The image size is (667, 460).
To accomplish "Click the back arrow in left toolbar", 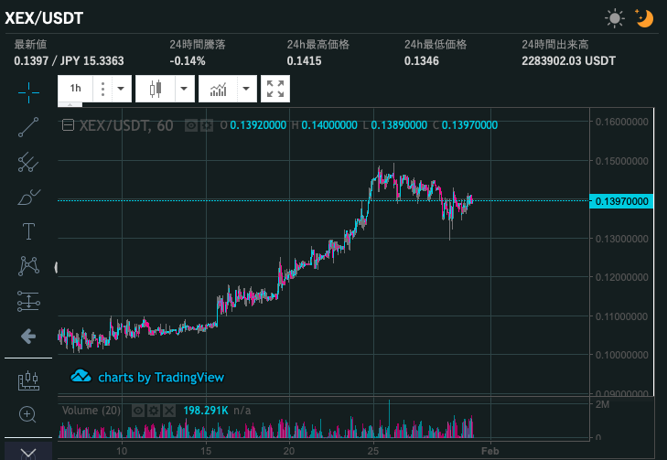I will tap(28, 336).
